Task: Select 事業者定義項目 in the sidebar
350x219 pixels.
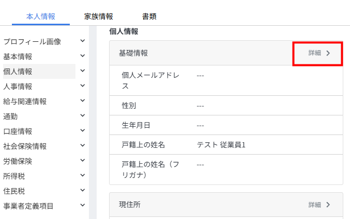Action: point(28,206)
